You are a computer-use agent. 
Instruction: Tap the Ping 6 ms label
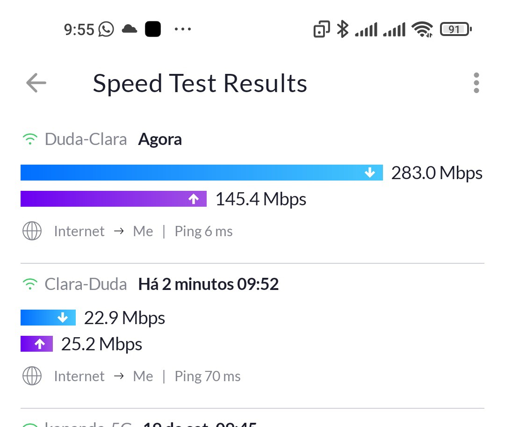coord(203,232)
